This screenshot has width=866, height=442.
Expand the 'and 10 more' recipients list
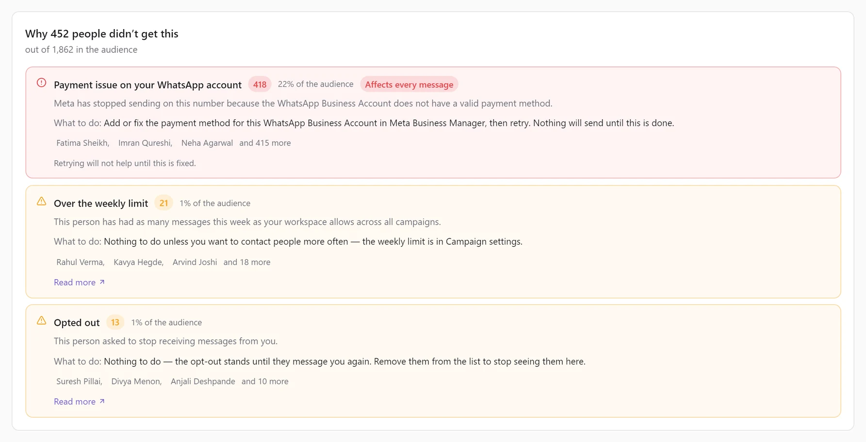[x=265, y=381]
